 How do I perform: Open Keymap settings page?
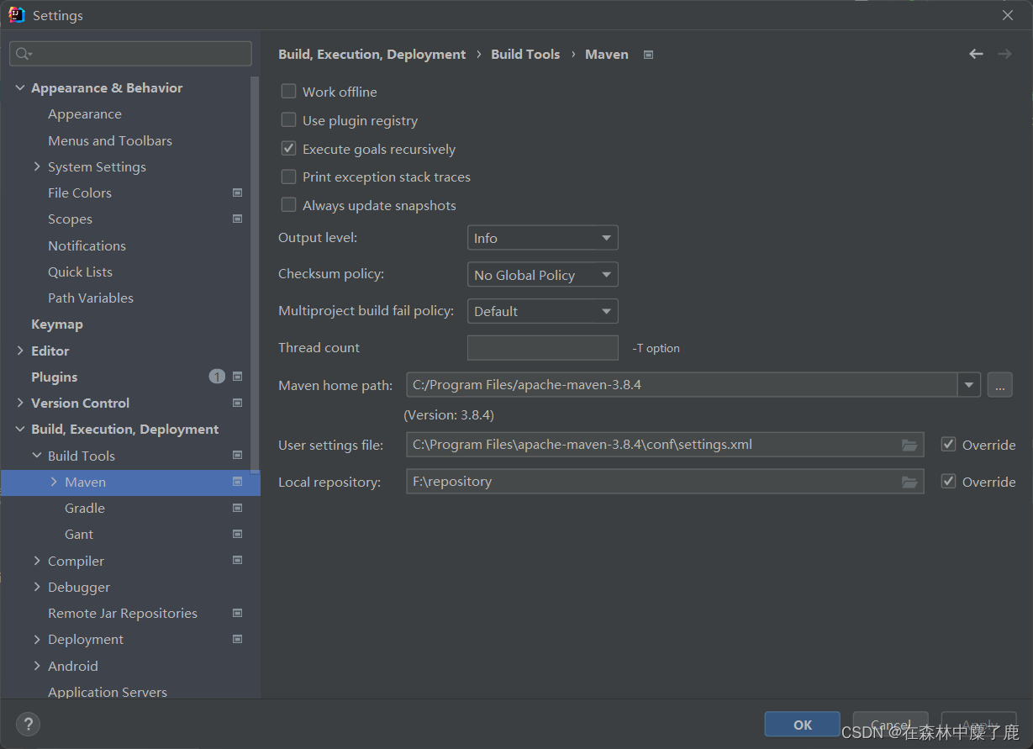click(x=57, y=324)
